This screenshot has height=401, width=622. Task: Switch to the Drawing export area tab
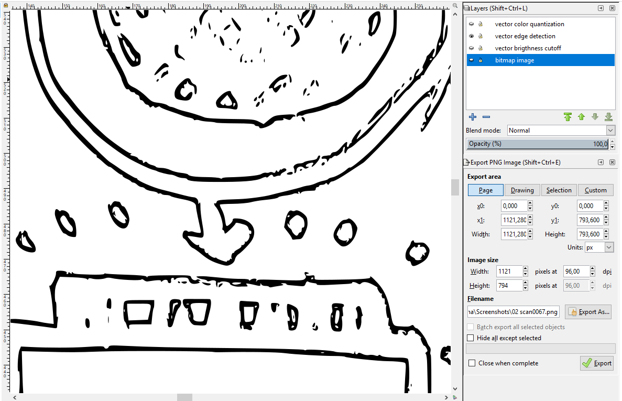pyautogui.click(x=522, y=190)
